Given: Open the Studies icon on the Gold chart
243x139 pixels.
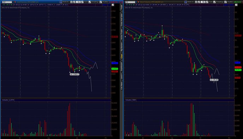Looking at the screenshot, I should [x=101, y=2].
